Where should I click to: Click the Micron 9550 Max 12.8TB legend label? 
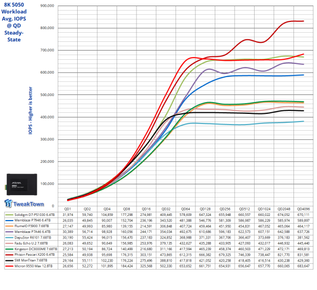[33, 266]
